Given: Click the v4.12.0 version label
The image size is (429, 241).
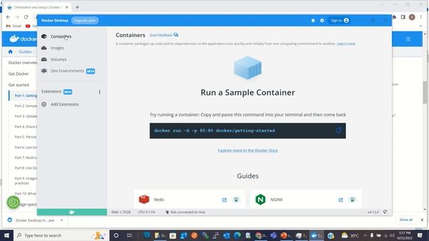Looking at the screenshot, I should (373, 212).
